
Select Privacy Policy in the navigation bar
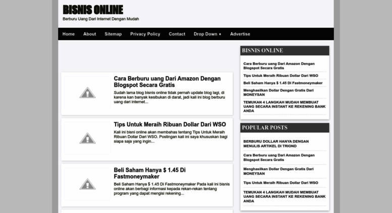pos(145,34)
